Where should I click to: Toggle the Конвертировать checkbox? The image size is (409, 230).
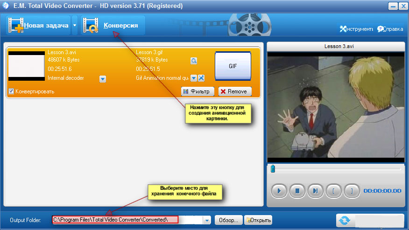pos(11,91)
